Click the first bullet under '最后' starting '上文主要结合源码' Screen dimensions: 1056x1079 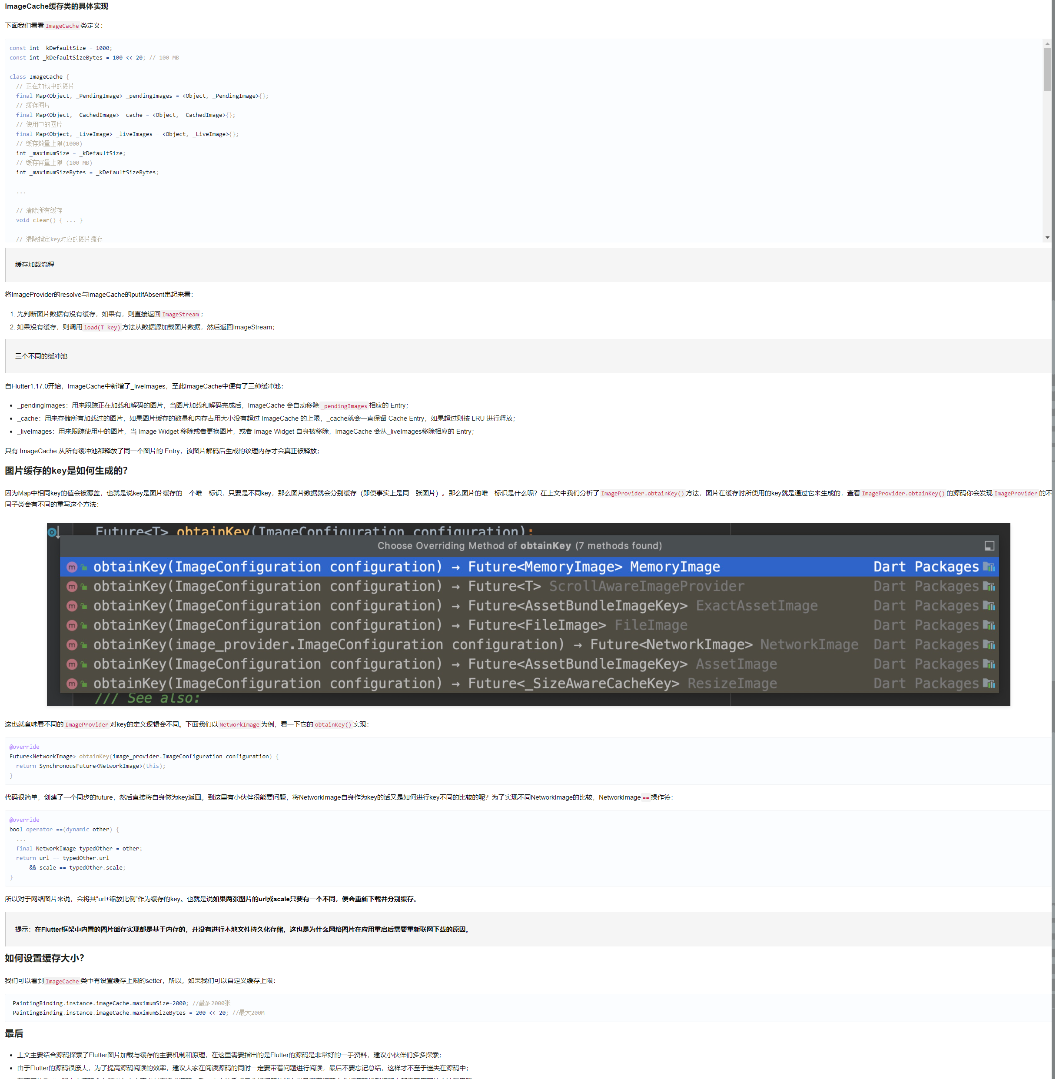pos(229,1055)
